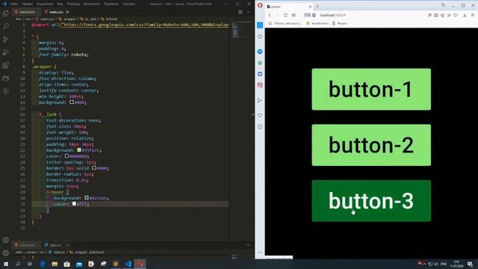The width and height of the screenshot is (478, 269).
Task: Click the #95fa7c background color swatch on line 22
Action: click(x=79, y=150)
